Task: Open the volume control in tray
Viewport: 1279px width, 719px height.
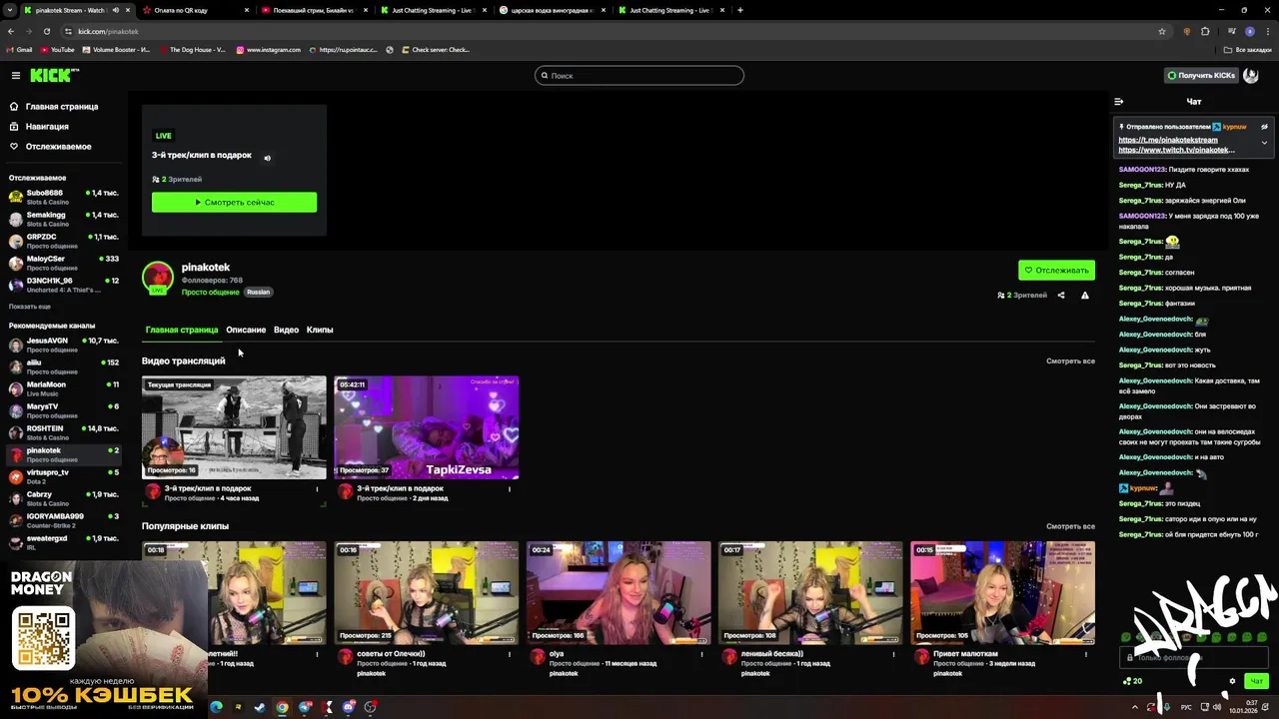Action: point(1216,707)
